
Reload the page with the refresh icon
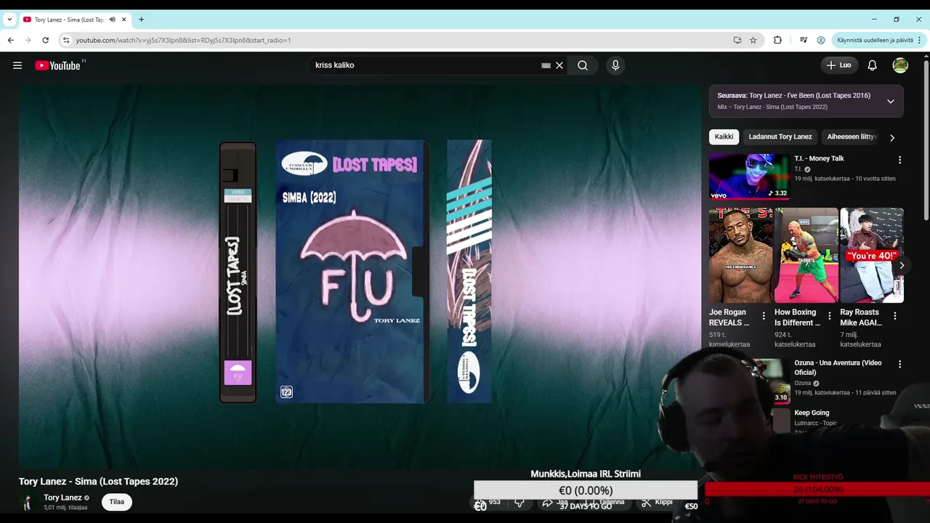click(45, 40)
